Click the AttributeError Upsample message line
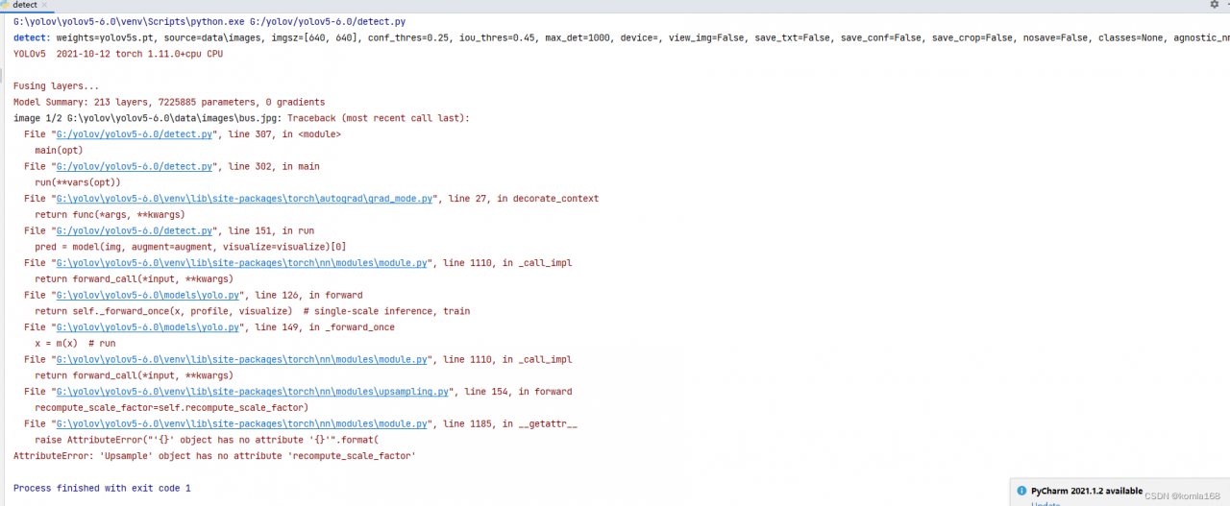1230x506 pixels. coord(214,456)
